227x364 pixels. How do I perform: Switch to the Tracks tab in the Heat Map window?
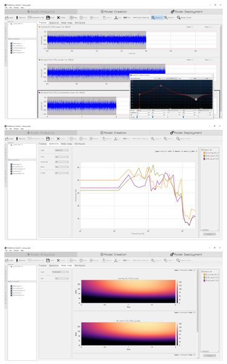coord(42,265)
